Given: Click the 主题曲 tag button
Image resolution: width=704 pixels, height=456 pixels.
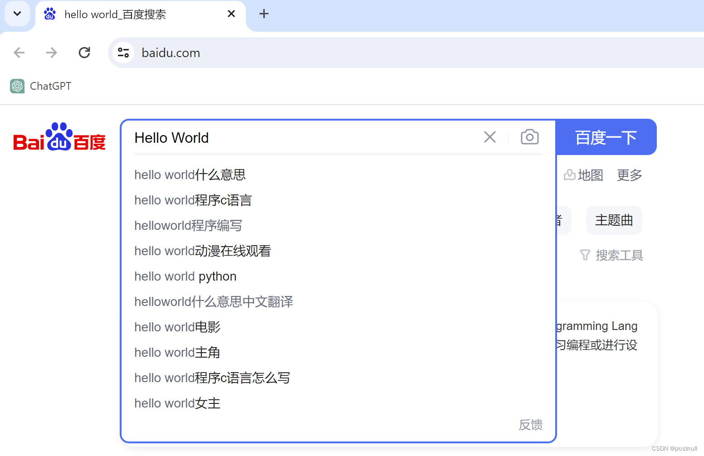Looking at the screenshot, I should click(614, 220).
